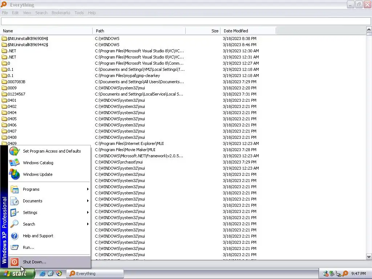Screen dimensions: 372x279
Task: Click the Start button
Action: click(17, 274)
